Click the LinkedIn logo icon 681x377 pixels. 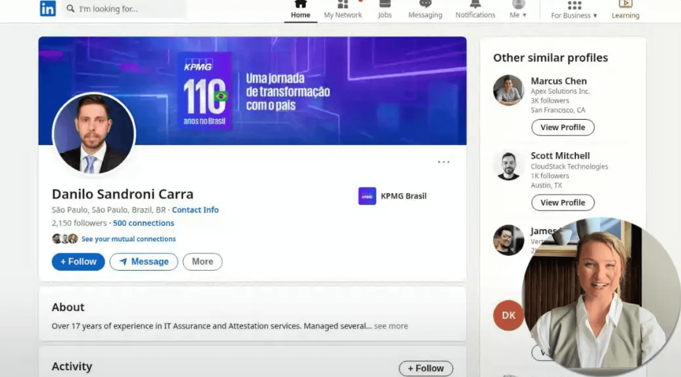click(48, 8)
